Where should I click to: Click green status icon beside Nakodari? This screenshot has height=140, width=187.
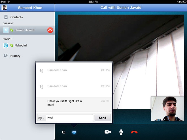pyautogui.click(x=12, y=45)
